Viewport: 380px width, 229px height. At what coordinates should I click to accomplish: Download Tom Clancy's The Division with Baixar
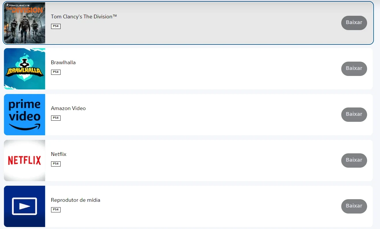coord(354,23)
